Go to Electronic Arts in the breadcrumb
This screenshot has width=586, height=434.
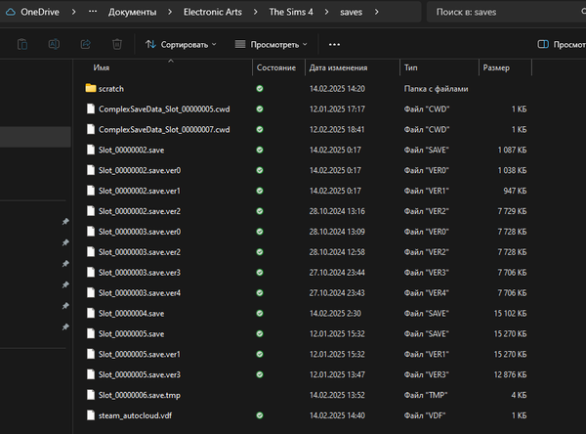tap(213, 12)
